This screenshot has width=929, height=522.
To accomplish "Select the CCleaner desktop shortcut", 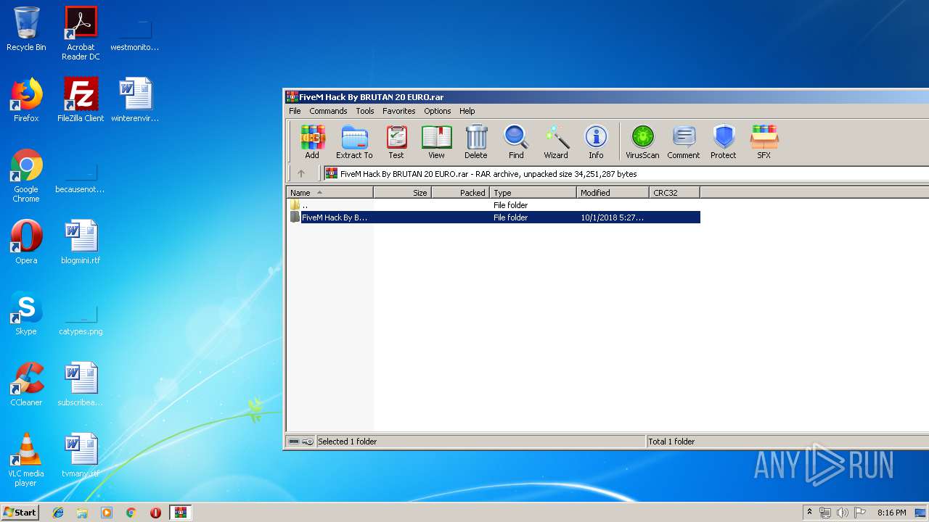I will point(26,384).
